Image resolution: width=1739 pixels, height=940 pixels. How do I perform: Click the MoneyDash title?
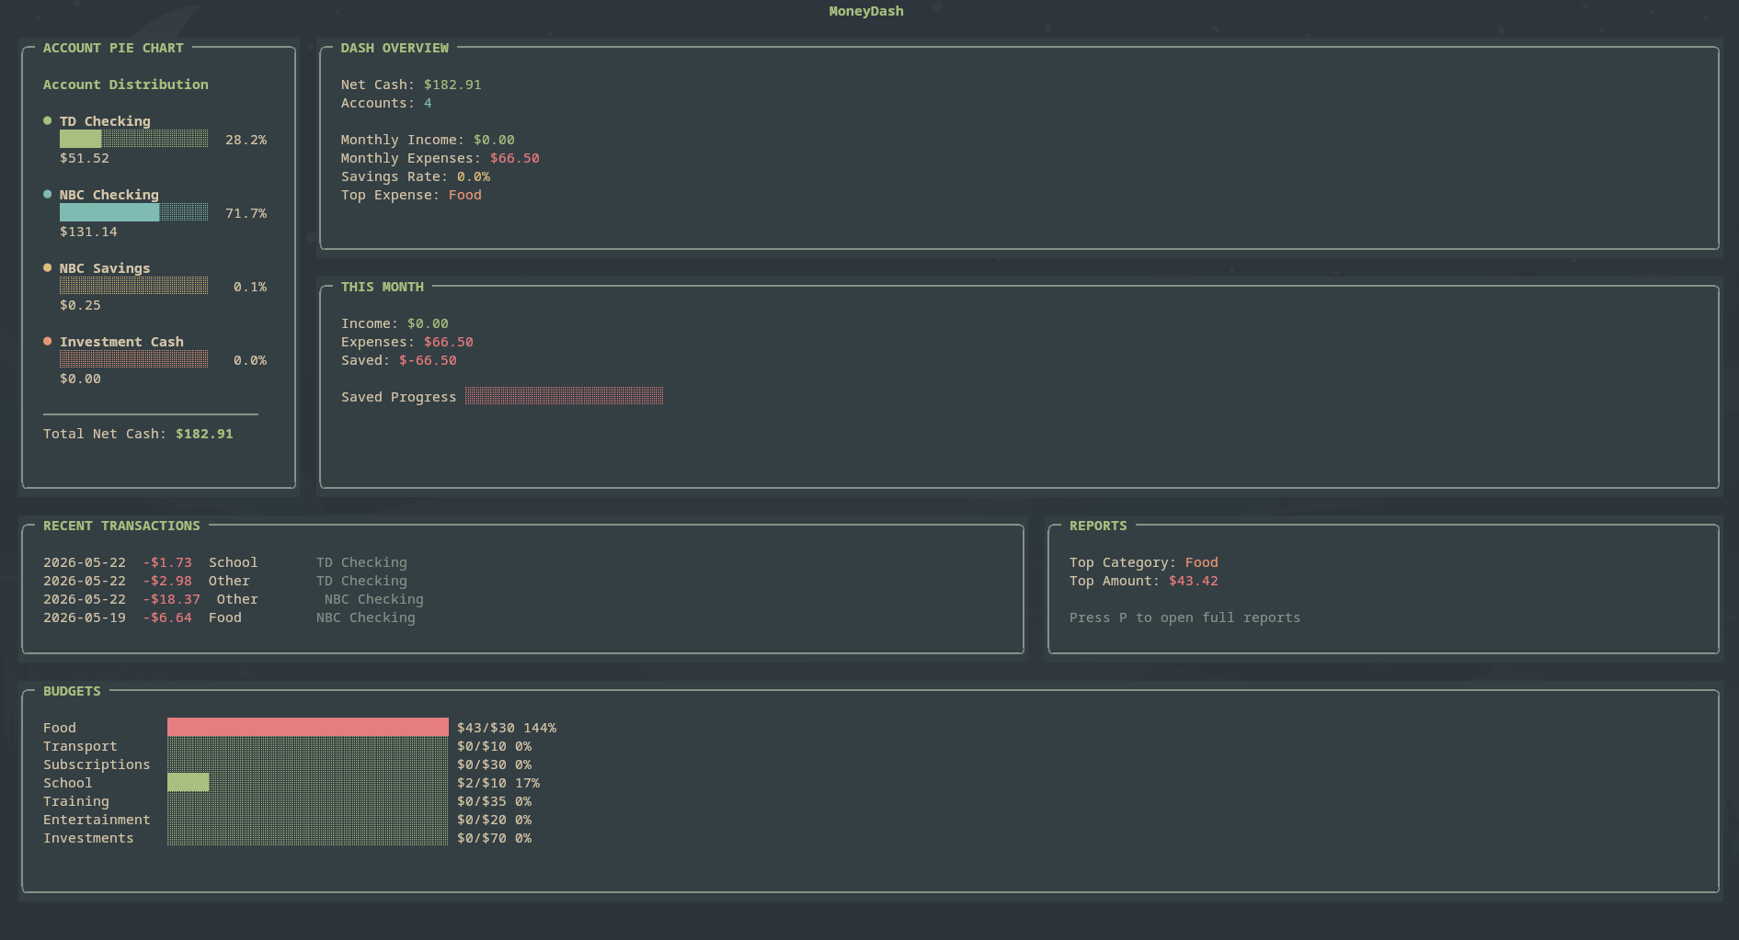[x=866, y=11]
